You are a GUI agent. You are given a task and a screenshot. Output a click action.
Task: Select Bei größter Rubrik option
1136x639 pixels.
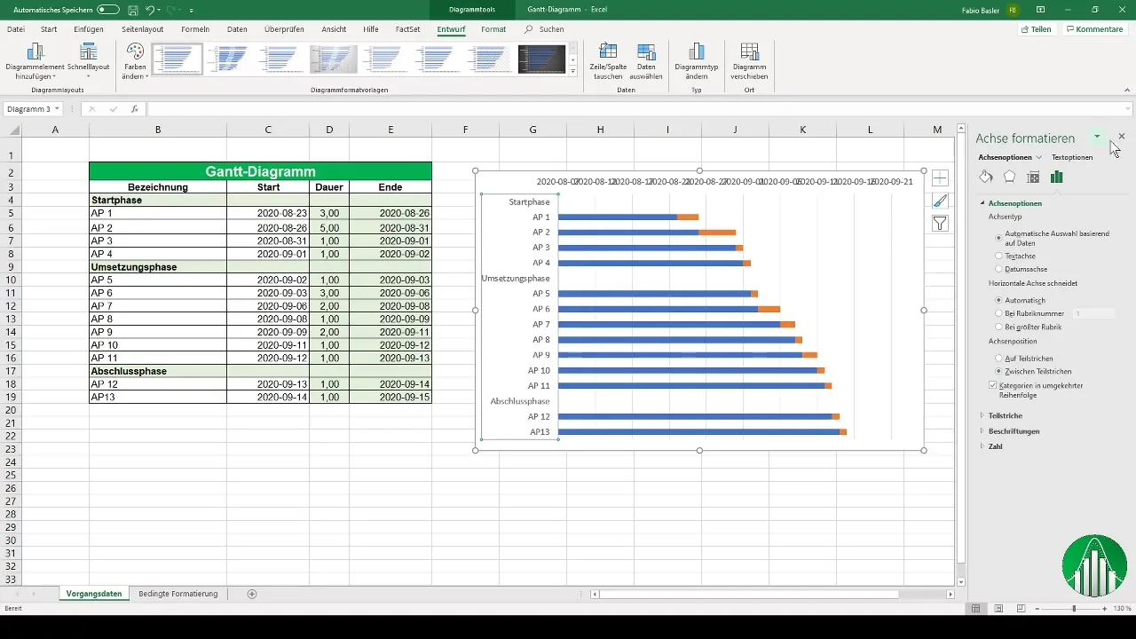pos(999,327)
